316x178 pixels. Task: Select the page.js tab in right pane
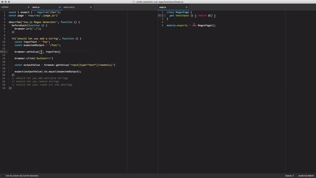(162, 7)
